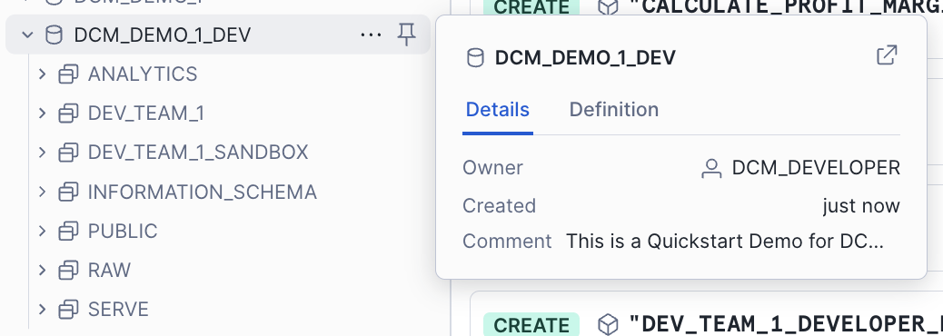Expand the RAW schema

42,270
